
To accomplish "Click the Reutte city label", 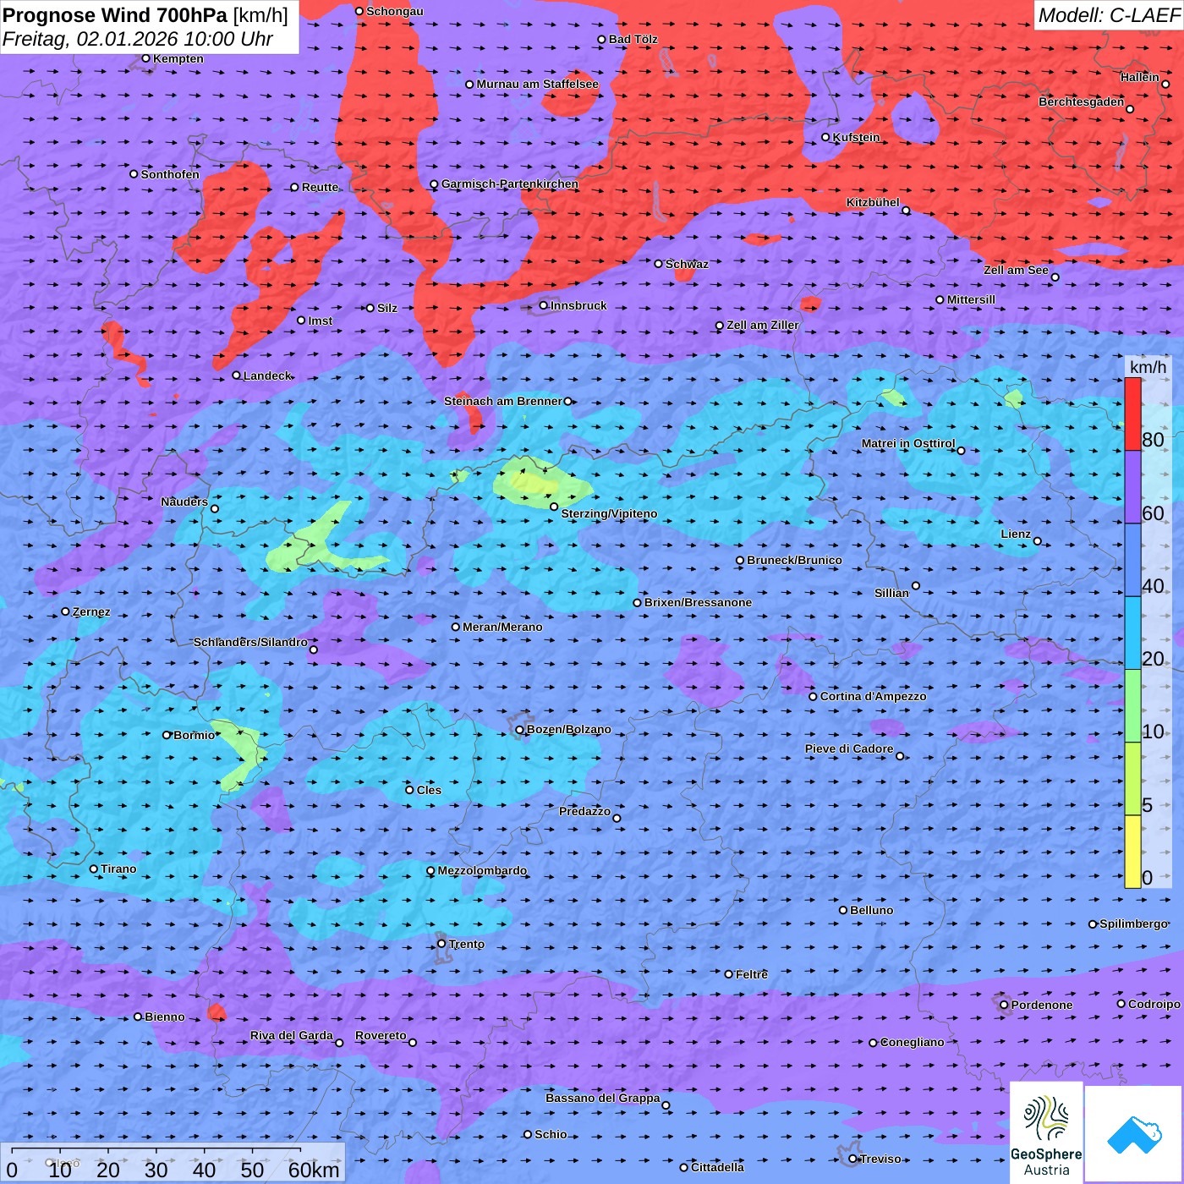I will (x=320, y=187).
